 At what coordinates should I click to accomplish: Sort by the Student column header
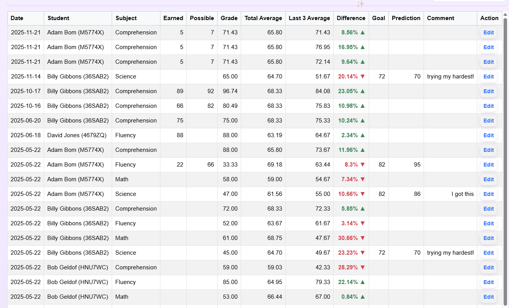tap(58, 18)
